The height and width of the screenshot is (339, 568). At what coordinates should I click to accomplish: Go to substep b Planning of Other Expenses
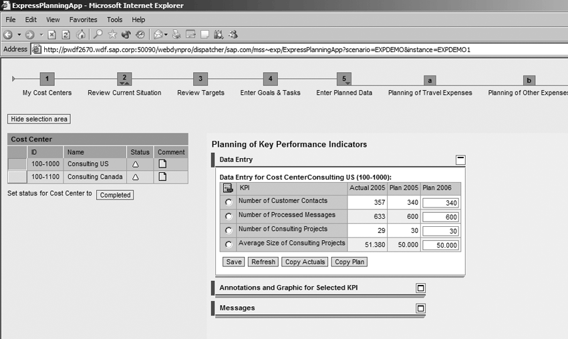click(529, 80)
